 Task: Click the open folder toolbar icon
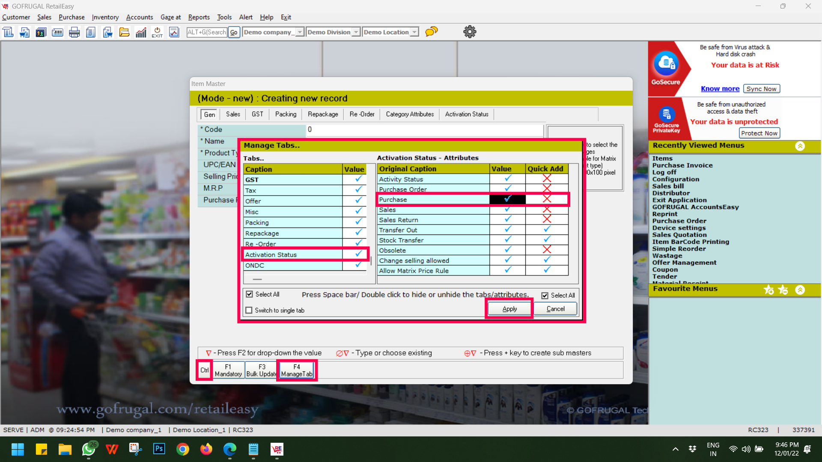pyautogui.click(x=124, y=32)
